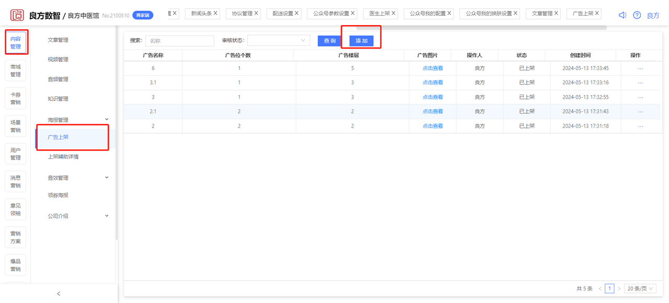Switch to the 新闻头条 tab
This screenshot has height=303, width=669.
point(201,14)
